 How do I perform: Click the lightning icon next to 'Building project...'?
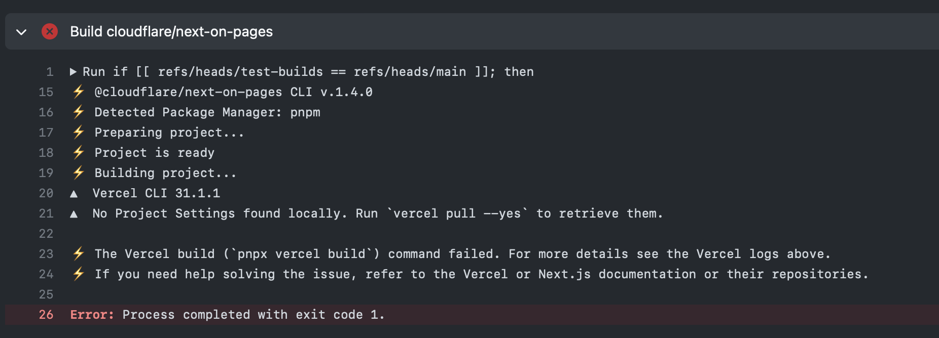[x=79, y=173]
